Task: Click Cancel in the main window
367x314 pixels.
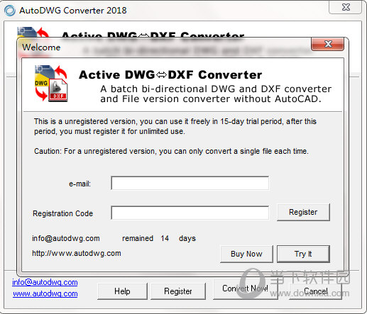Action: 316,291
